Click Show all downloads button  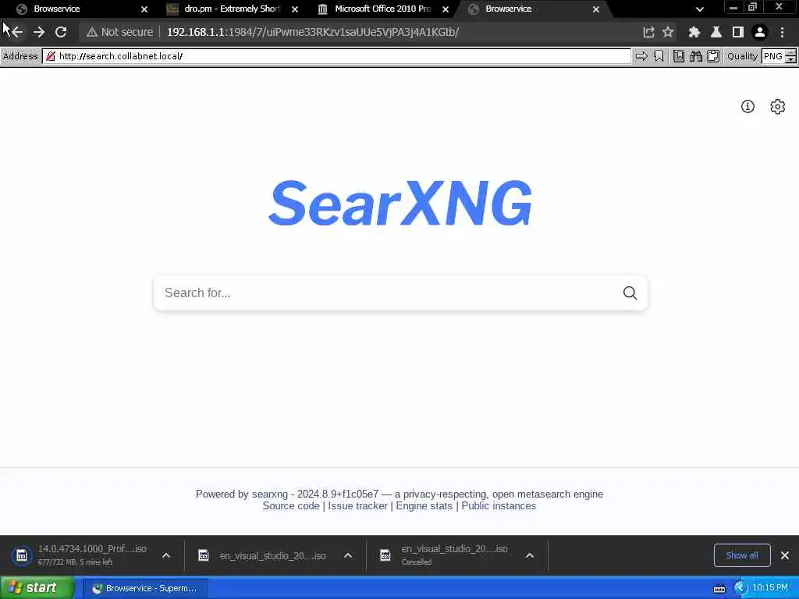(742, 555)
